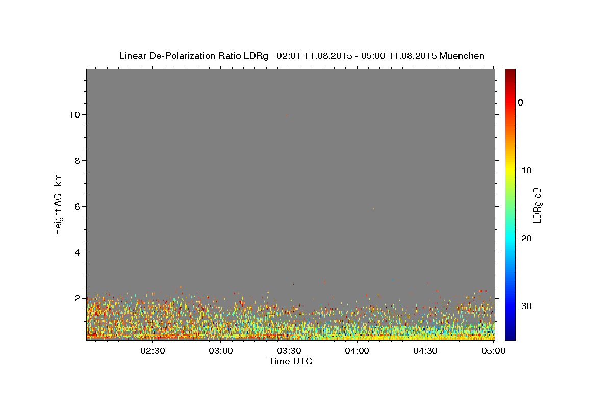Viewport: 612px width, 408px height.
Task: Click the 'LDRg dB' colorbar label
Action: (537, 205)
